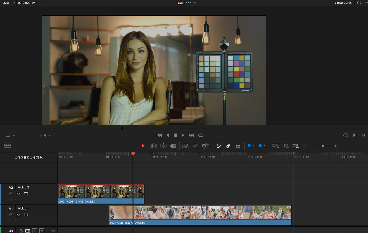Select clip S003_C126_0926FS_001.R3D on Video 1
Image resolution: width=368 pixels, height=233 pixels.
tap(201, 215)
